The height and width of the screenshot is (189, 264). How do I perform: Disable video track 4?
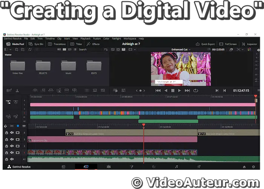point(17,133)
